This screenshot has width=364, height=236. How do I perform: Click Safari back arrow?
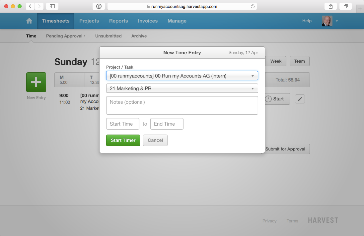coord(30,6)
